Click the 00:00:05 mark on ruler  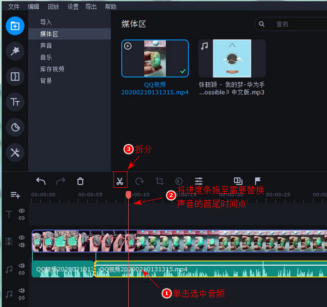[x=90, y=194]
